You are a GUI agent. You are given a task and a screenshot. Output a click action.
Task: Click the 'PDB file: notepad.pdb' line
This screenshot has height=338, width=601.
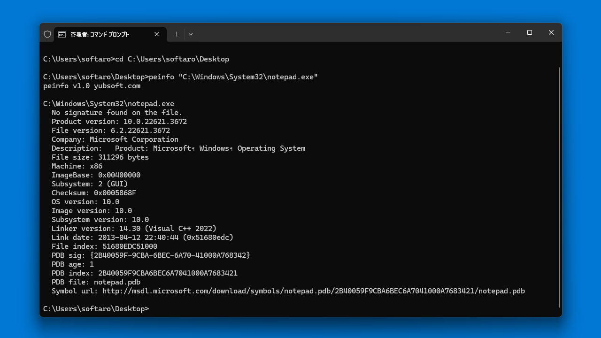coord(96,282)
